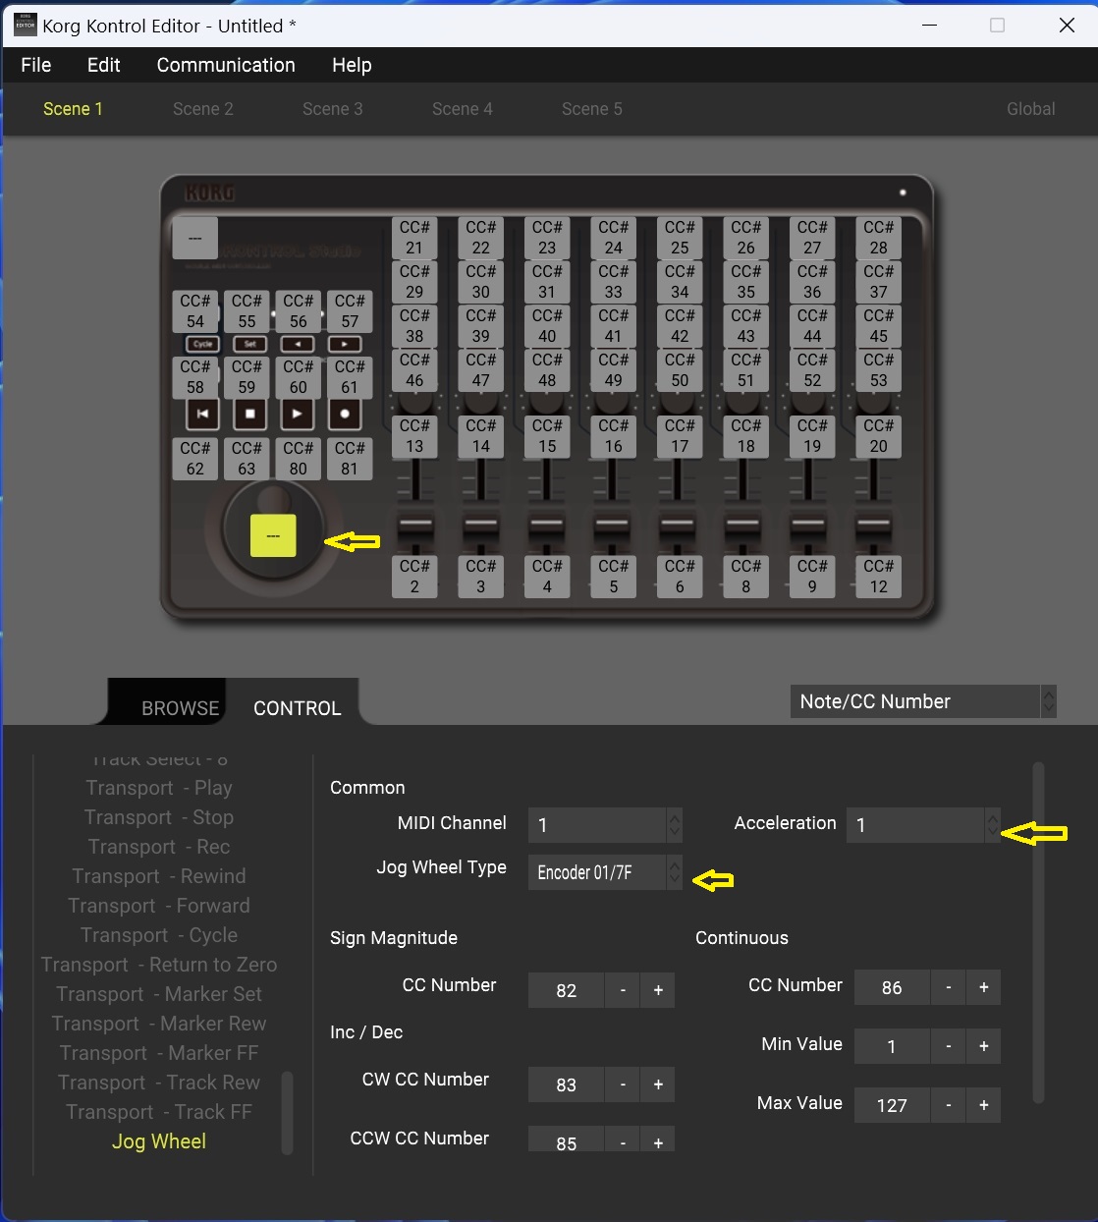Decrease Continuous Max Value with minus

tap(949, 1105)
